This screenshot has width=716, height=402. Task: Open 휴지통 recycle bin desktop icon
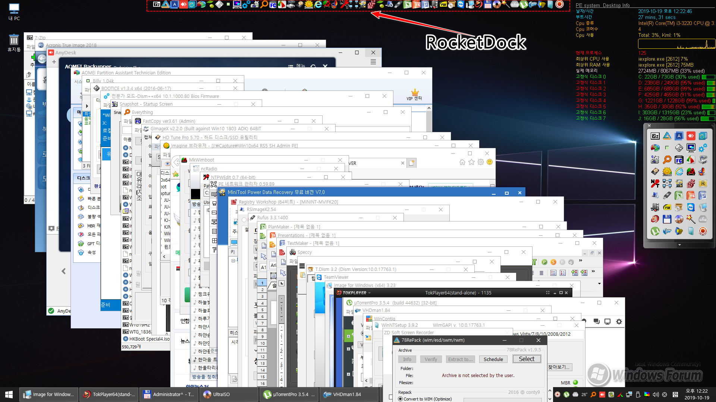point(14,43)
